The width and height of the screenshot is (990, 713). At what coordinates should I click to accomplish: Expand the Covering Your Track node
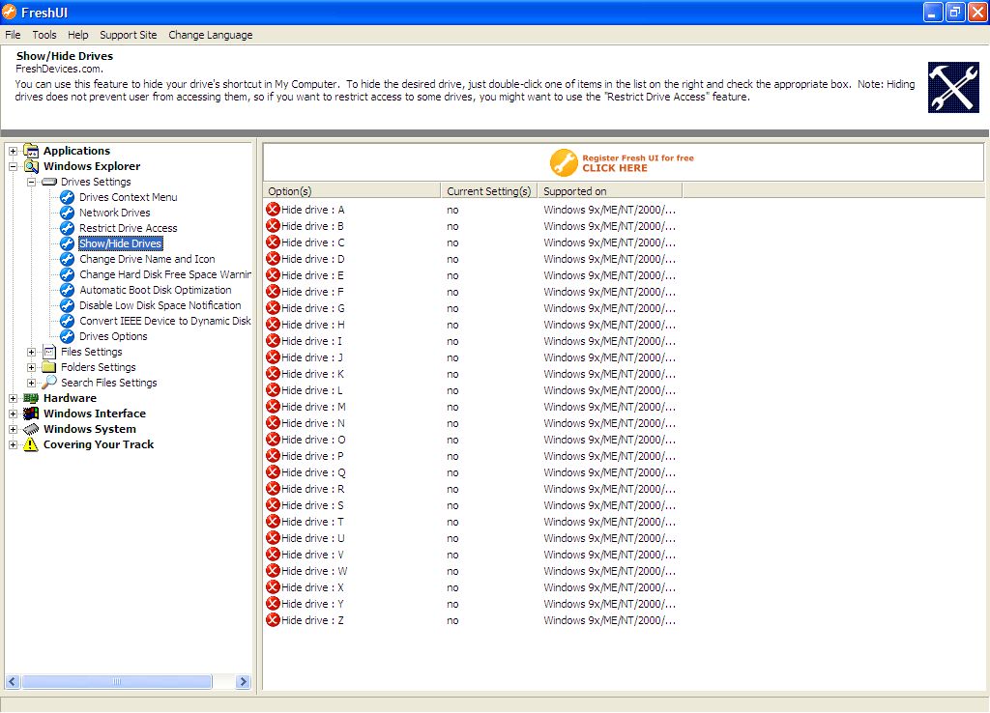(x=13, y=444)
